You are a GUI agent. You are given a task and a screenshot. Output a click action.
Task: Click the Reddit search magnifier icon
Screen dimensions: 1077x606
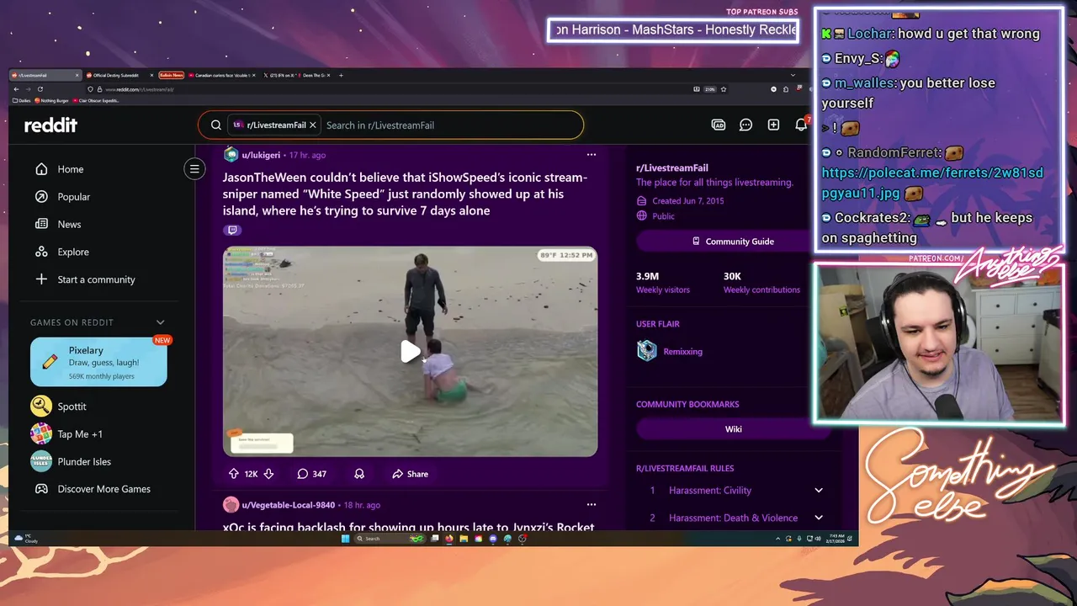[216, 125]
